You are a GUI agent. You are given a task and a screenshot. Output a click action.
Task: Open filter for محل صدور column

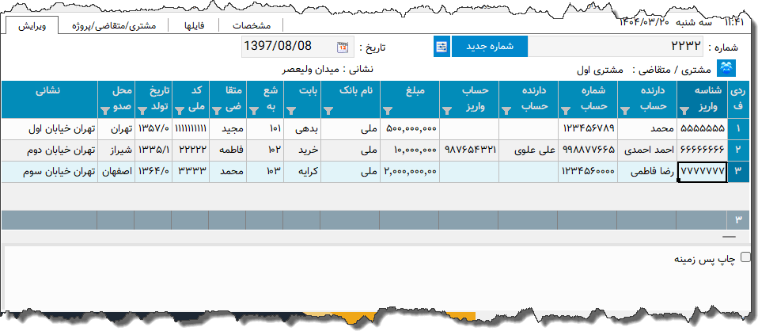click(105, 111)
